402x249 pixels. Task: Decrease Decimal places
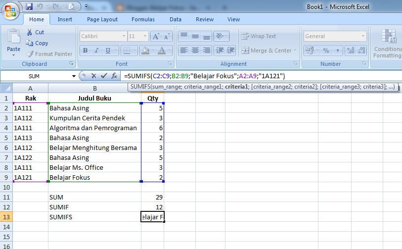[361, 50]
